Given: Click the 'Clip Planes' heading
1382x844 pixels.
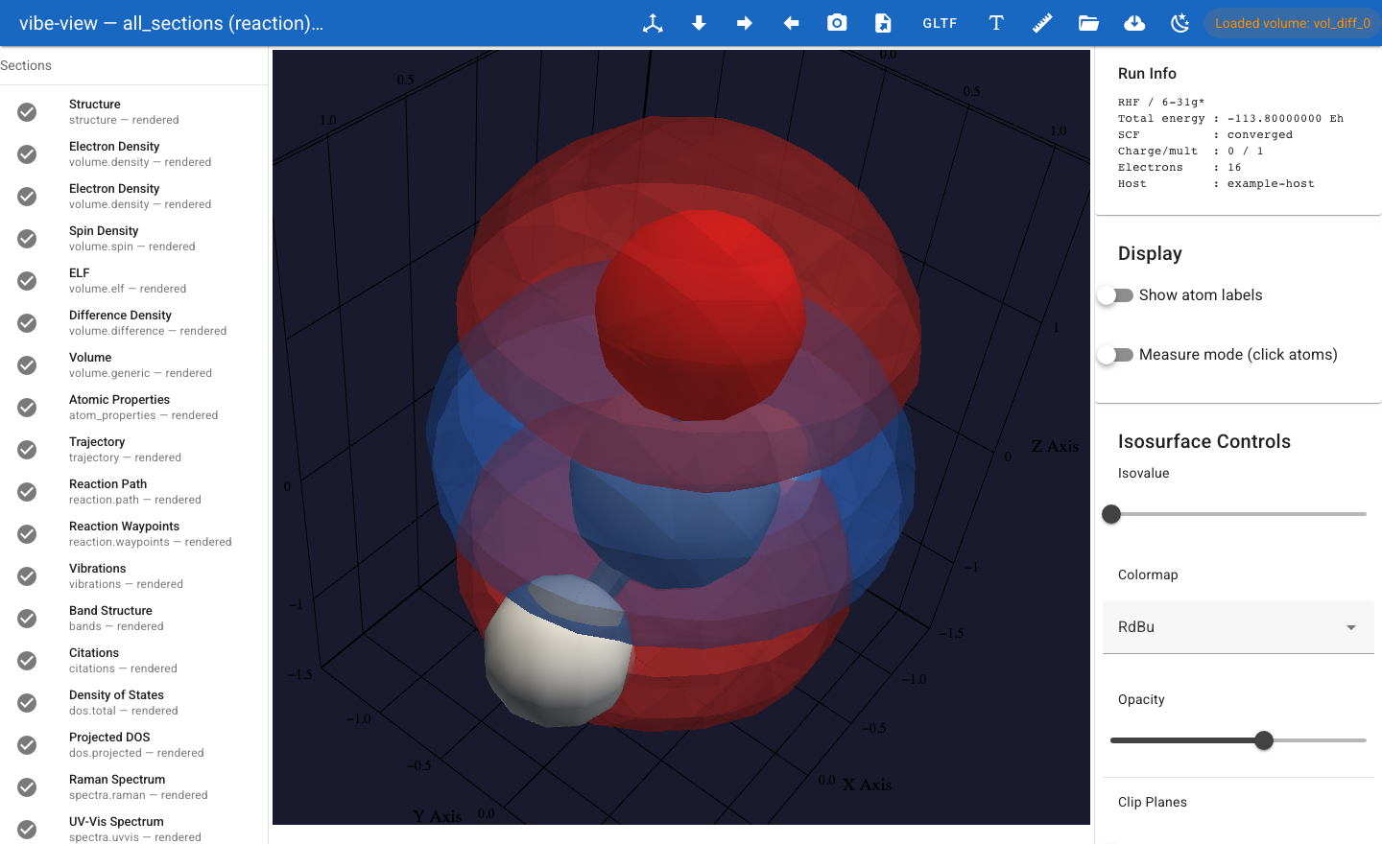Looking at the screenshot, I should coord(1153,802).
